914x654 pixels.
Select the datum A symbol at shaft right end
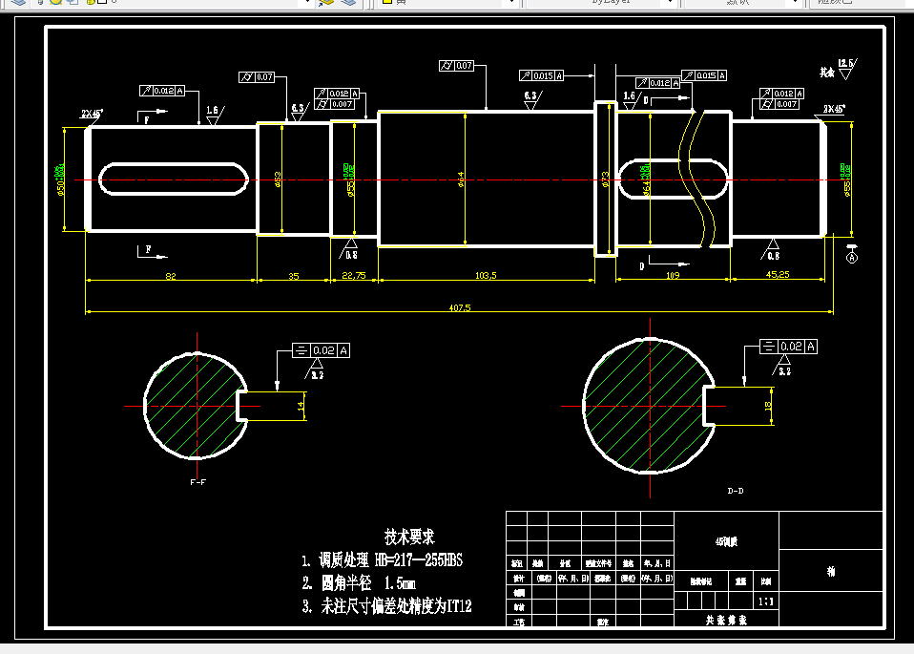[x=852, y=254]
